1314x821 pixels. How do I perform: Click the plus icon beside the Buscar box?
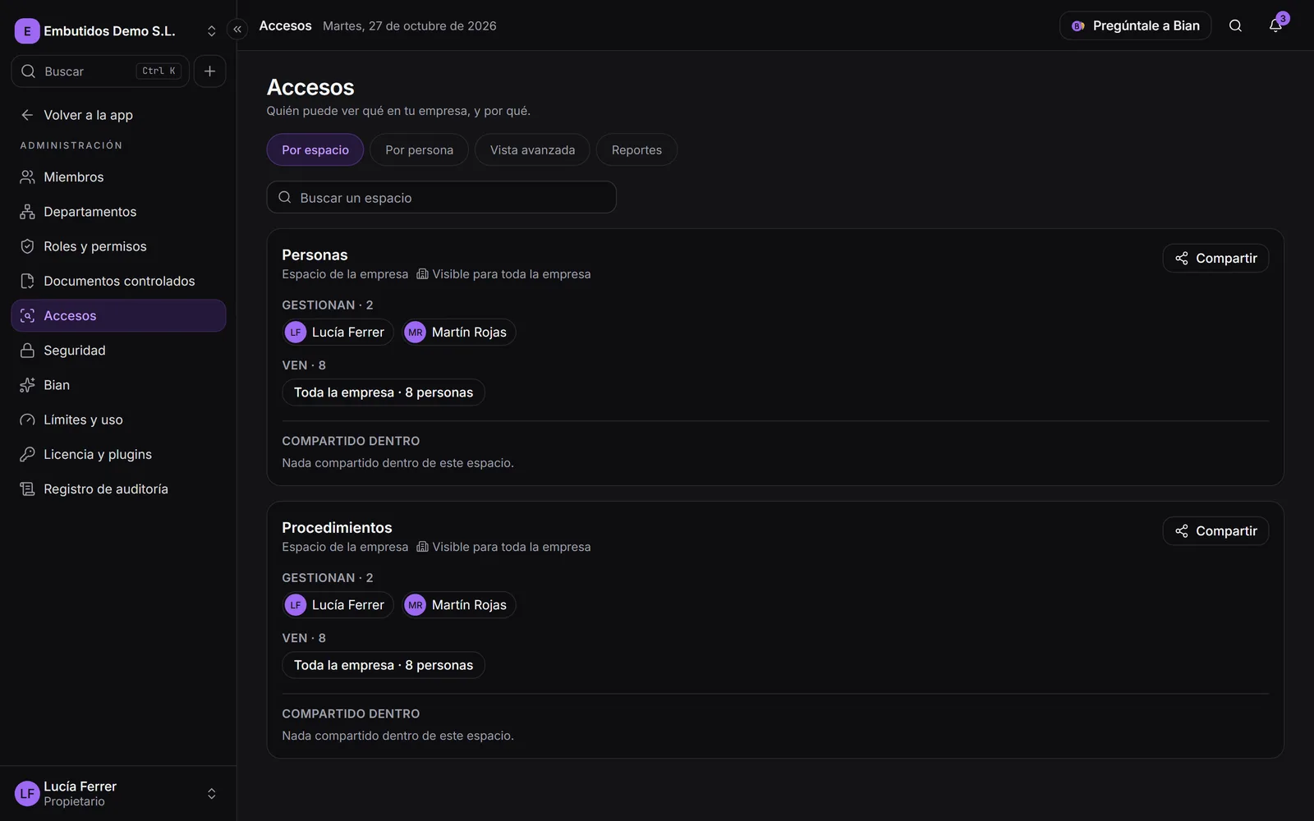pyautogui.click(x=210, y=71)
